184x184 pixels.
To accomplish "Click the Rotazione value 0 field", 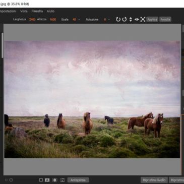I will [x=105, y=20].
